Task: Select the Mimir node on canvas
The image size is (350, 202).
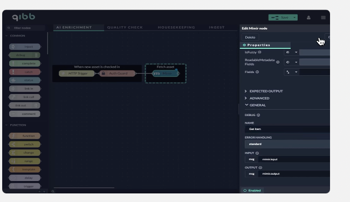Action: pyautogui.click(x=166, y=74)
